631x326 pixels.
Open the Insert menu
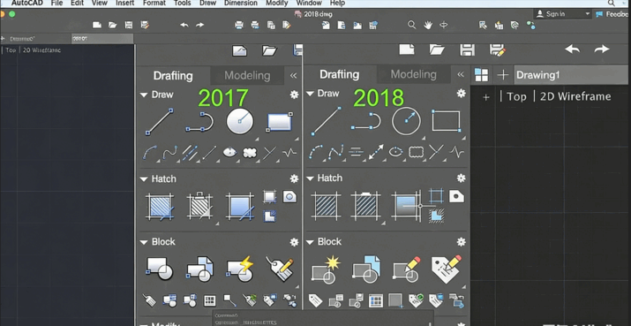[x=125, y=4]
